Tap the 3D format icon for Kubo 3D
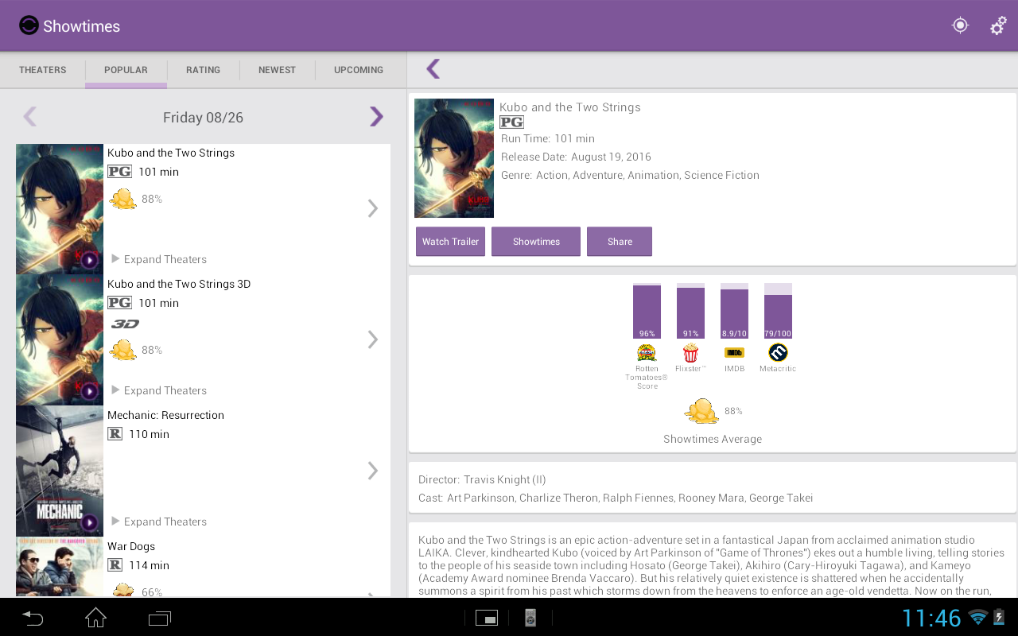The image size is (1018, 636). pyautogui.click(x=125, y=324)
